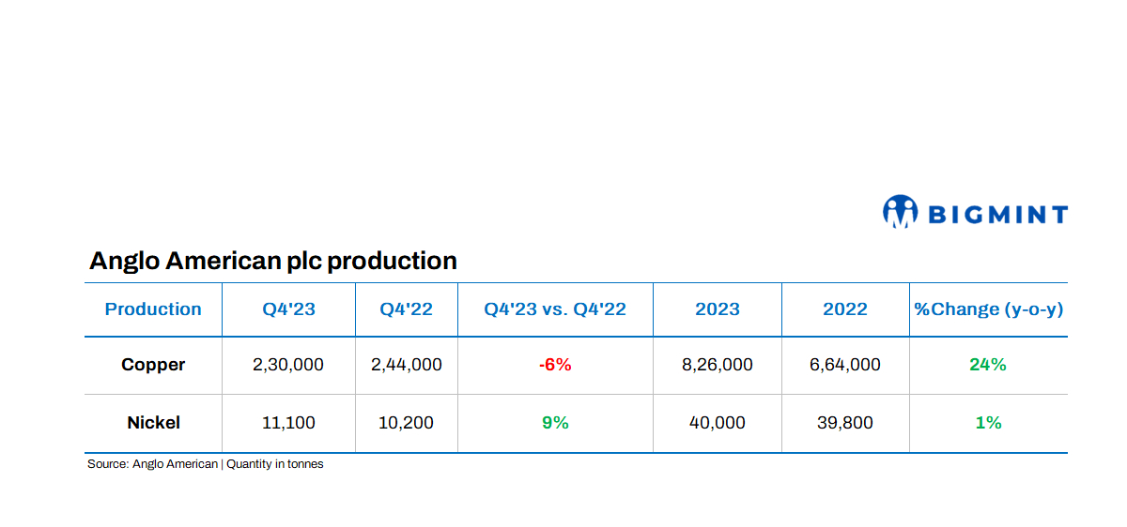Select the 39,800 nickel 2022 value
The image size is (1127, 527).
click(845, 423)
